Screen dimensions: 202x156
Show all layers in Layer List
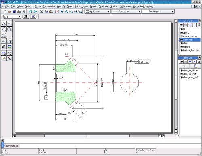coord(181,25)
